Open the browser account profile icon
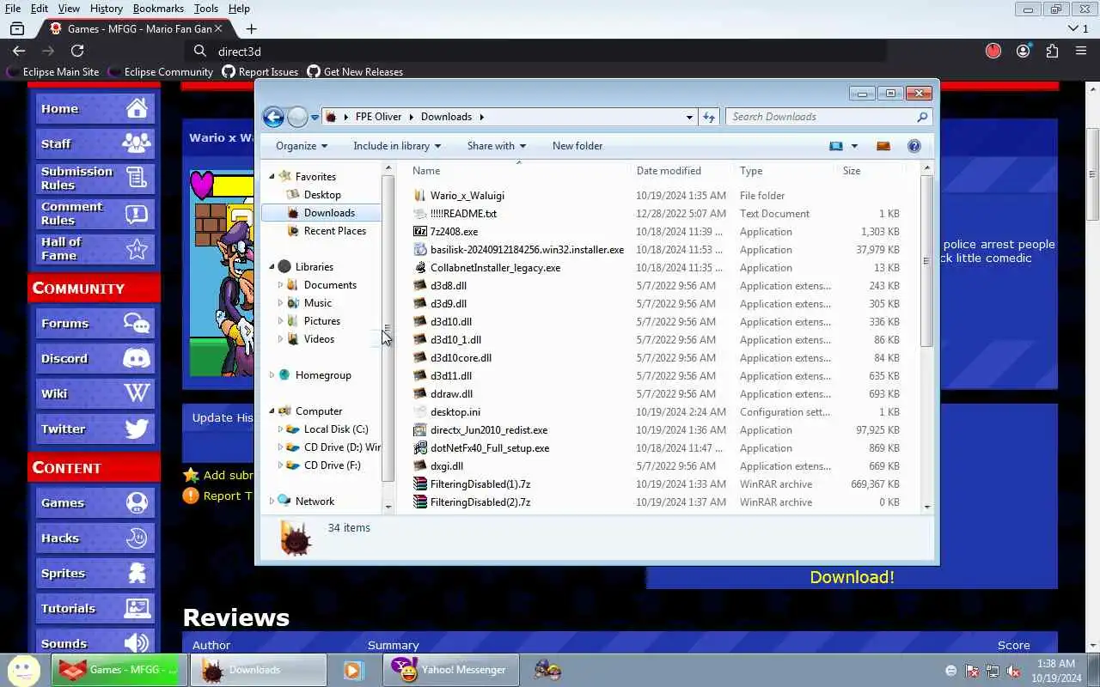The height and width of the screenshot is (687, 1100). coord(1023,52)
